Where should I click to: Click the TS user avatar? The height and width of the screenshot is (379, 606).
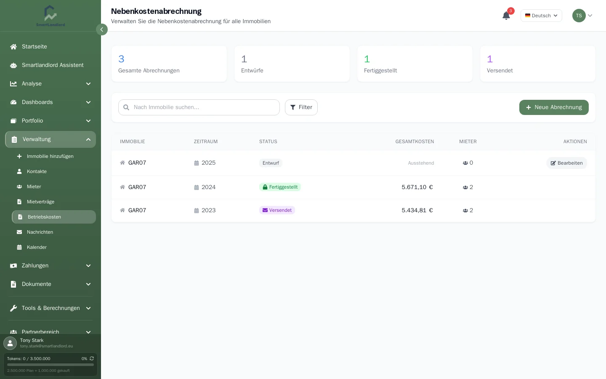[x=579, y=16]
